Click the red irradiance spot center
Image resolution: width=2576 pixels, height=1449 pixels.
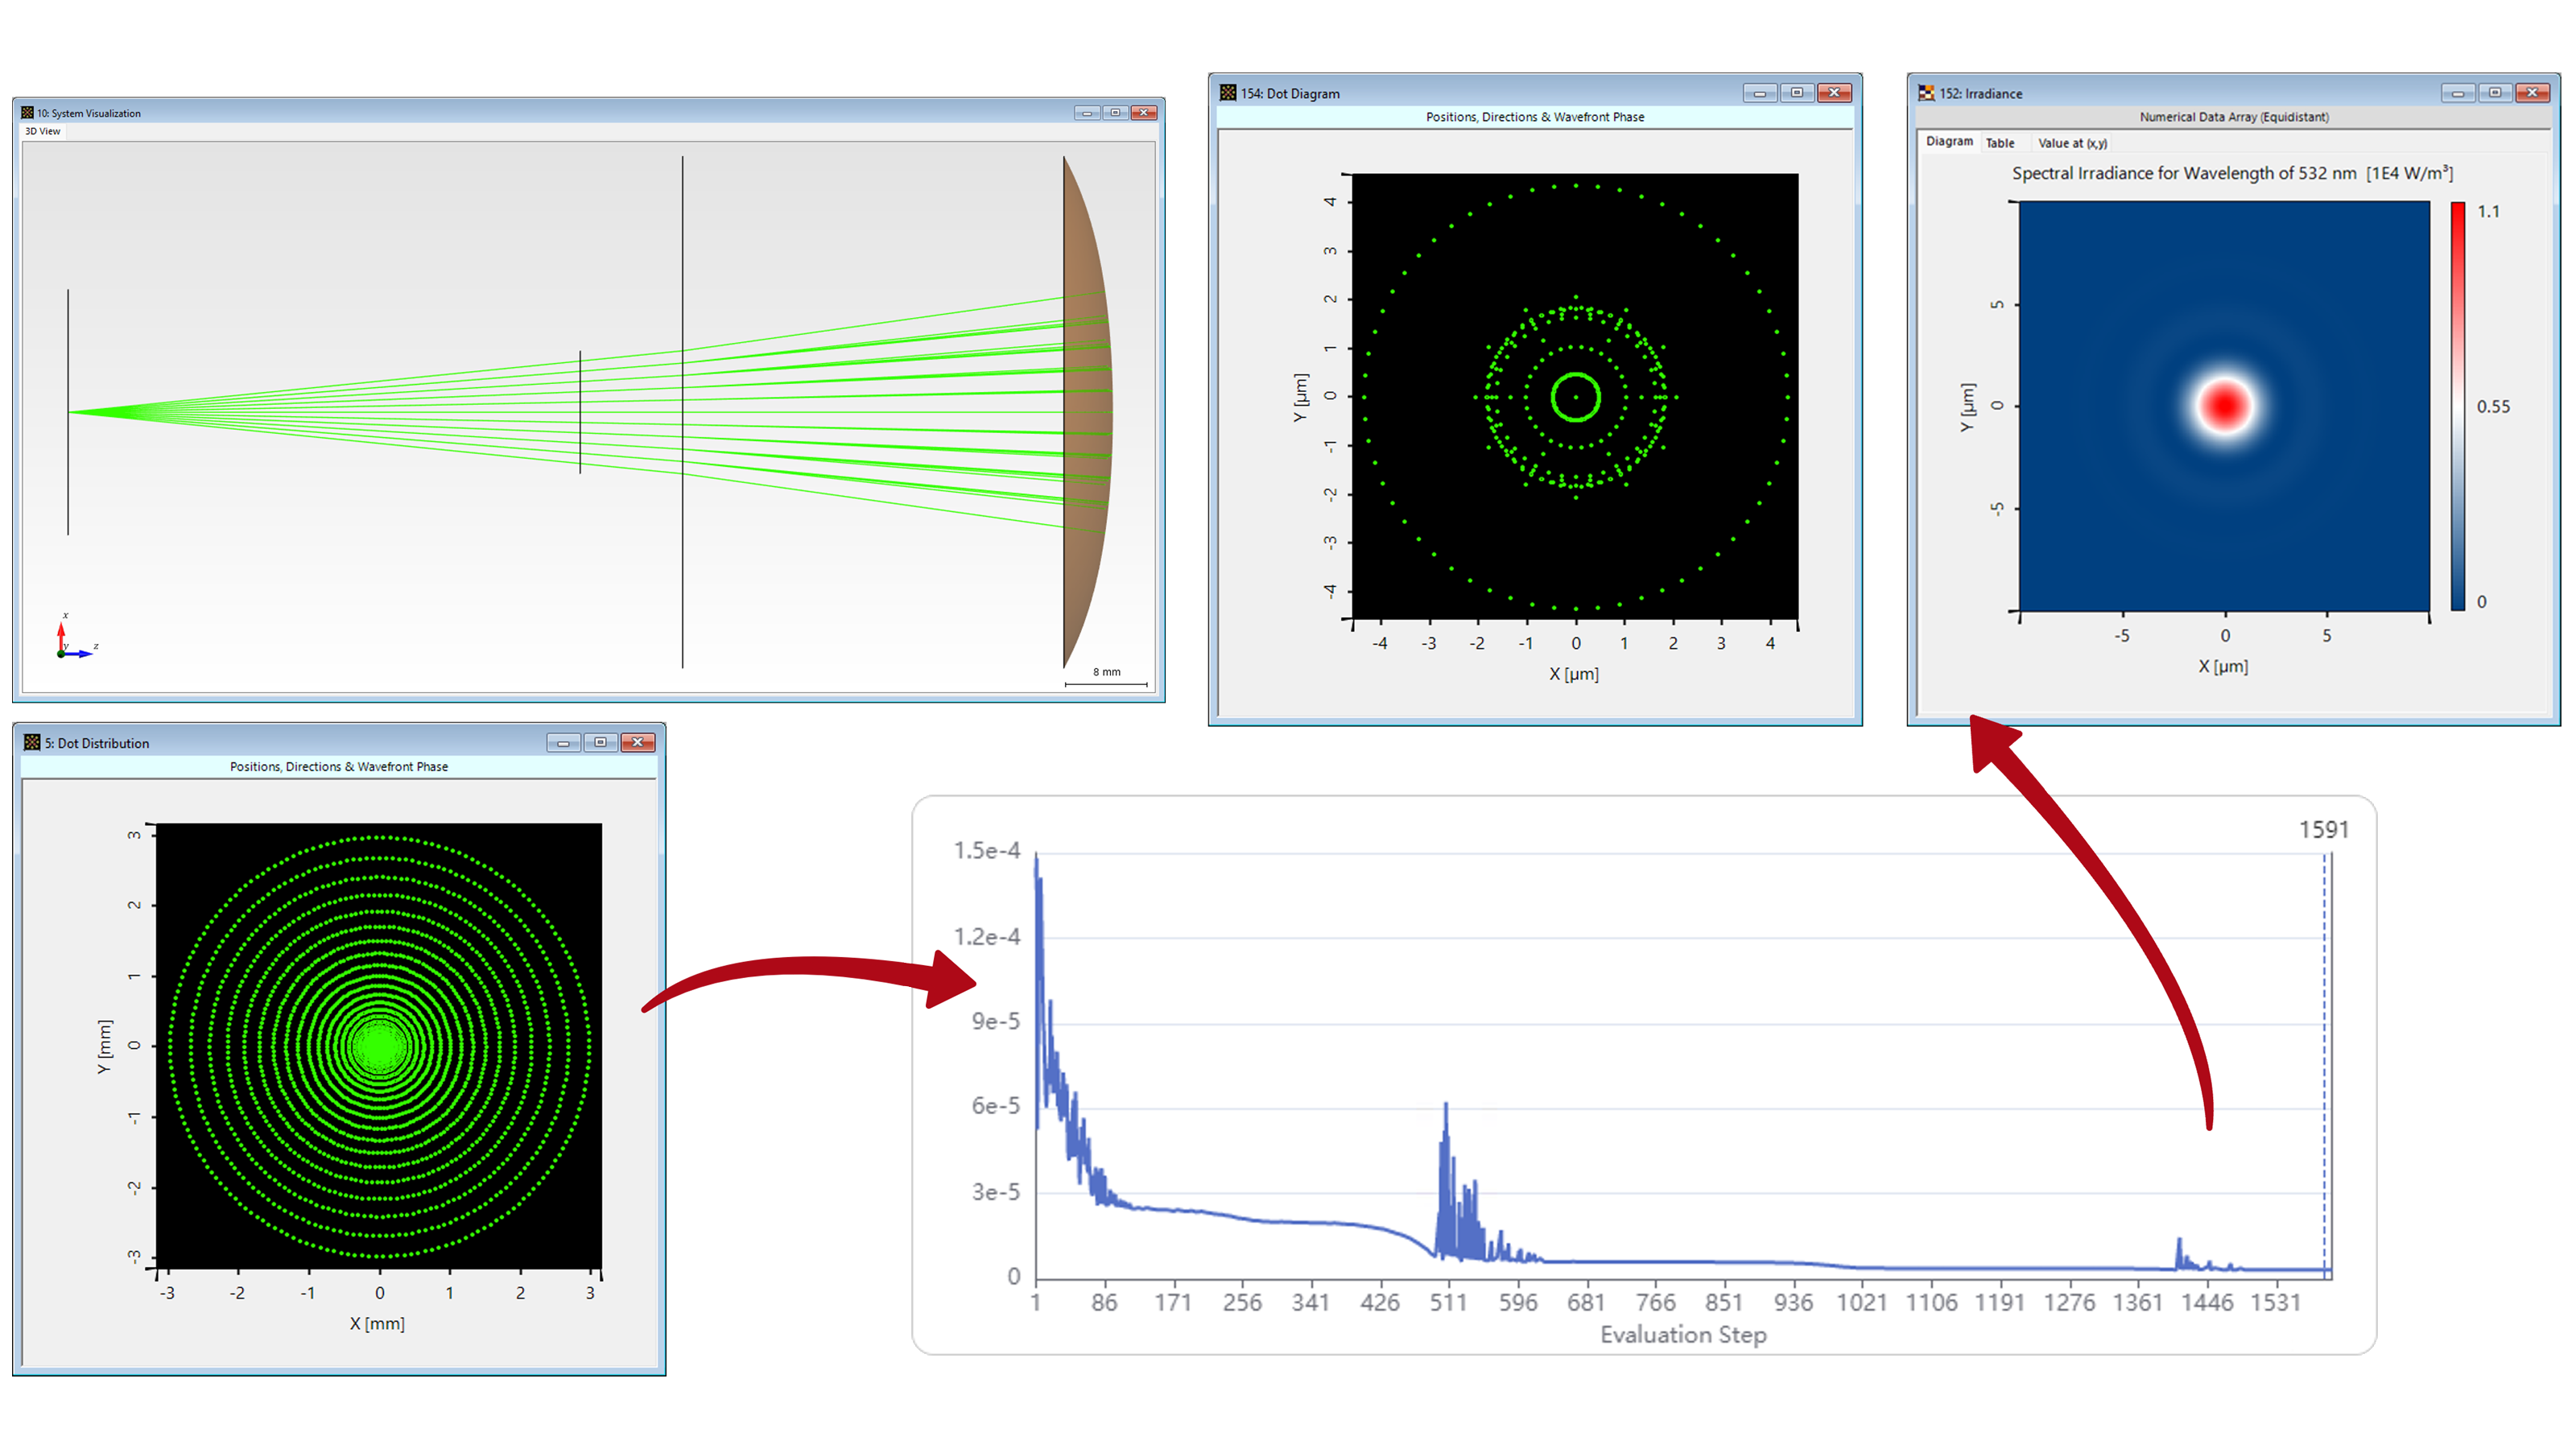coord(2224,405)
